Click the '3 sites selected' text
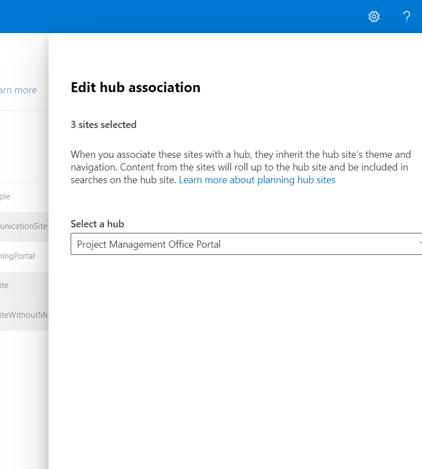The width and height of the screenshot is (422, 469). pyautogui.click(x=104, y=125)
